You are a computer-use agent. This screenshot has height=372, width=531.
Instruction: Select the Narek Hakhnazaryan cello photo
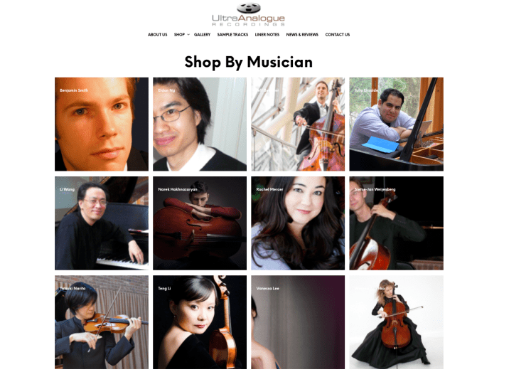point(200,223)
